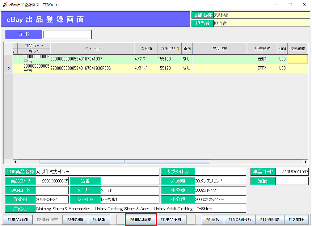Image resolution: width=312 pixels, height=226 pixels.
Task: Click the コード input field
Action: pyautogui.click(x=67, y=35)
